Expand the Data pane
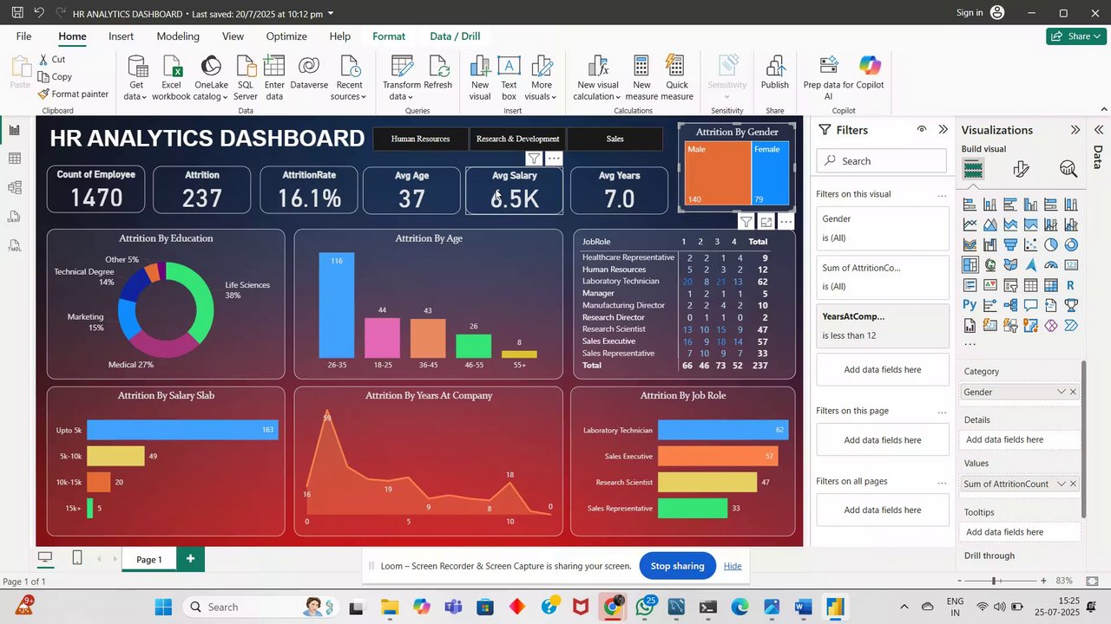 (x=1098, y=130)
